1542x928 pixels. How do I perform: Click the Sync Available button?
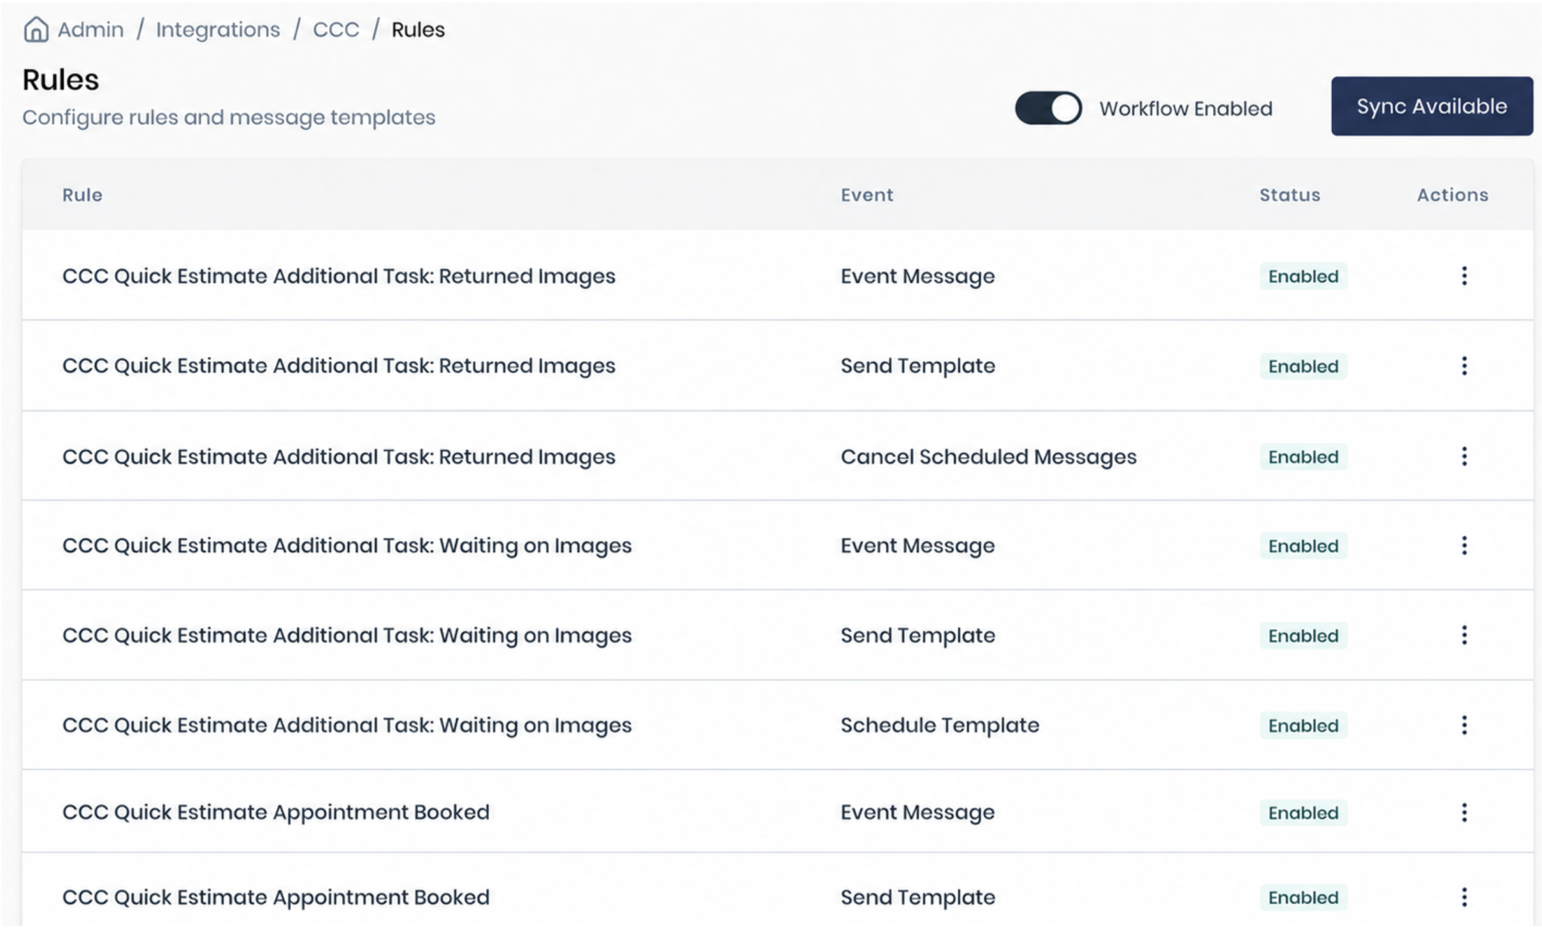pyautogui.click(x=1431, y=106)
